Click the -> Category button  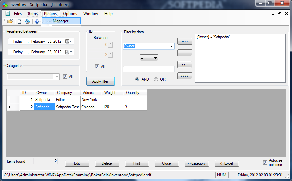(x=197, y=163)
